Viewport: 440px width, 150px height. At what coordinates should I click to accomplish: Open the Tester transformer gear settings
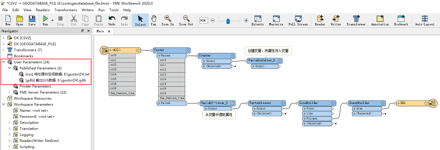coord(187,50)
